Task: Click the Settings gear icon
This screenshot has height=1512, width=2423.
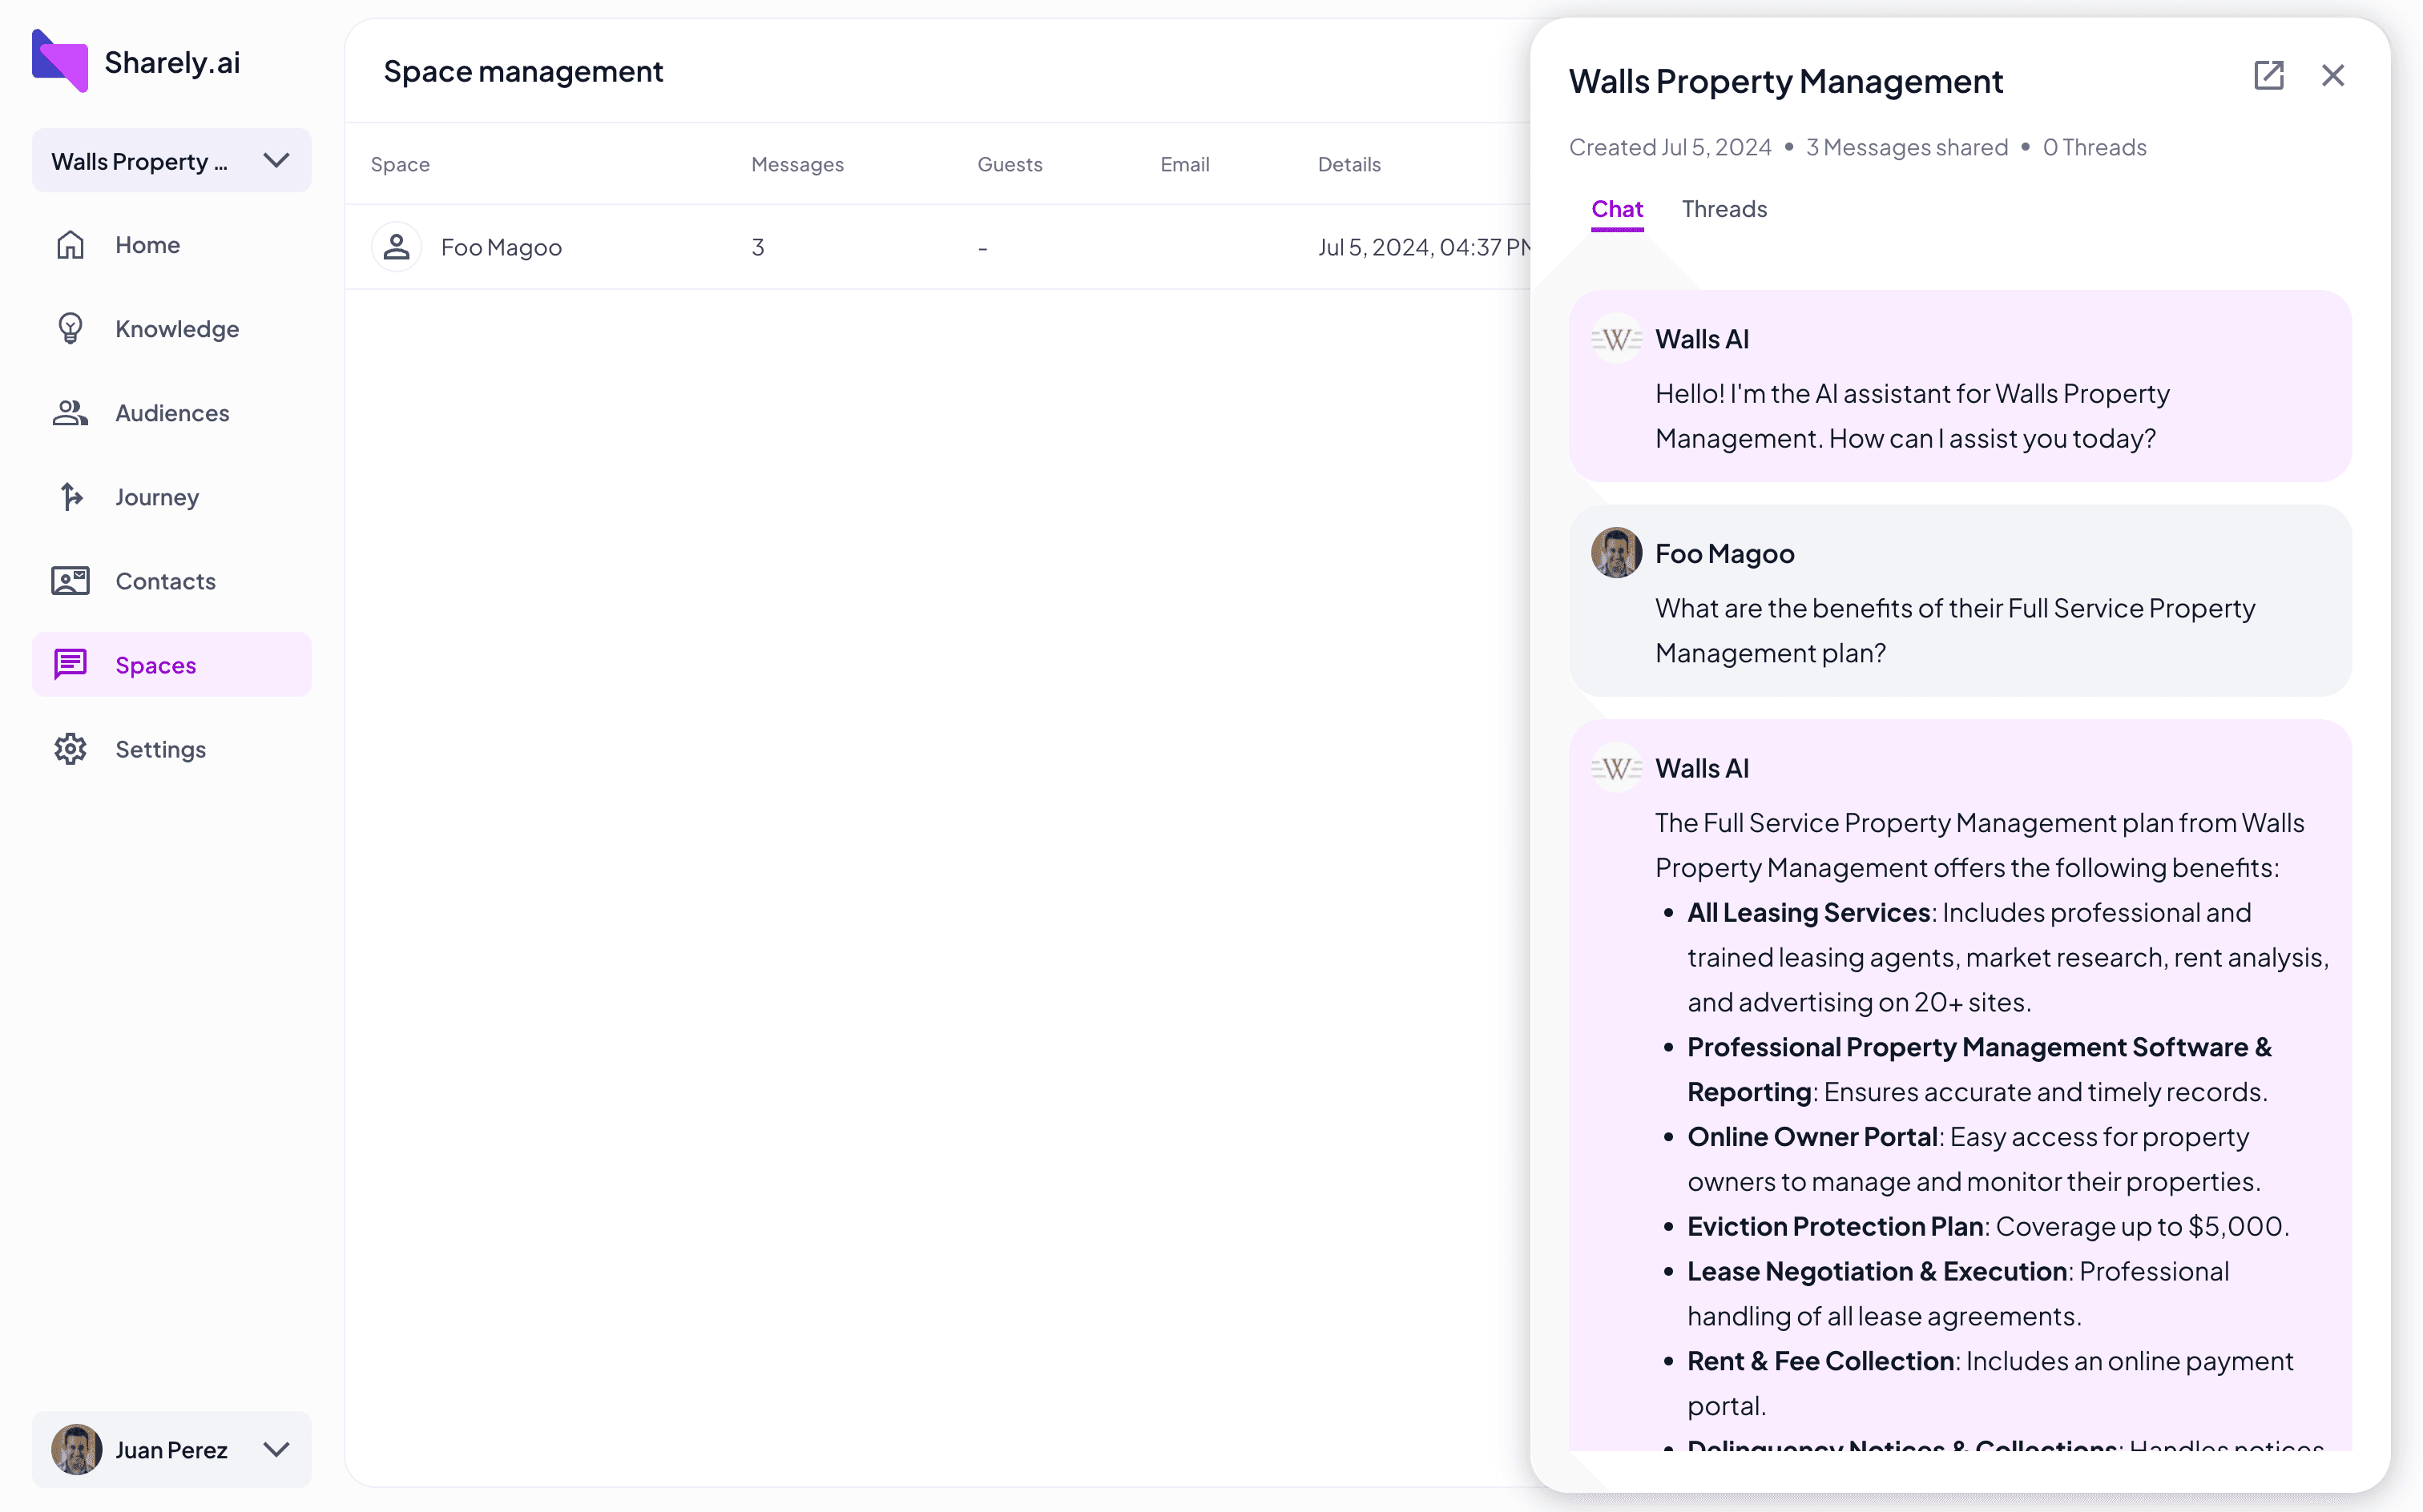Action: [70, 749]
